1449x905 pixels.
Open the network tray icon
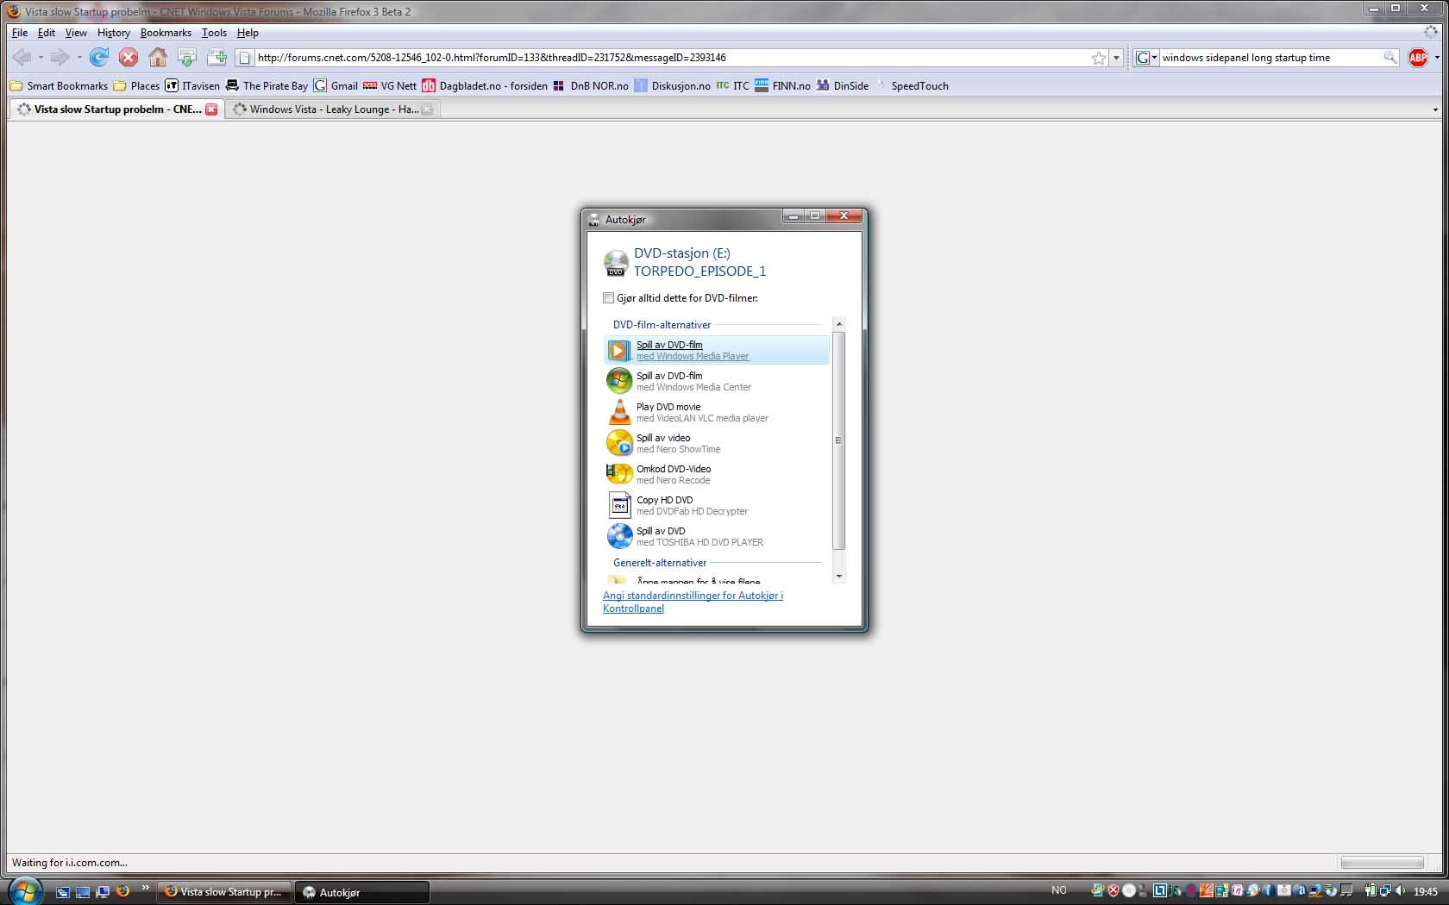pos(1385,891)
